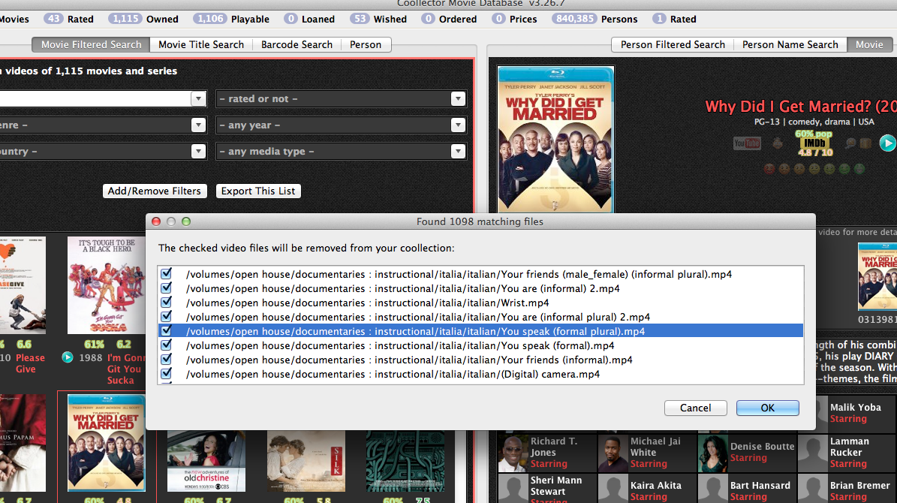897x503 pixels.
Task: Click the magnifier search icon beside IMDb
Action: coord(850,143)
